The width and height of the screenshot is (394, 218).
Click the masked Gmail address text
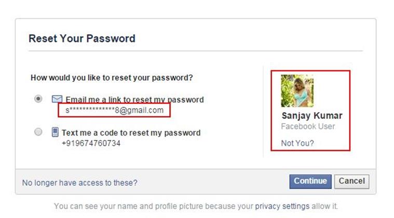point(114,110)
